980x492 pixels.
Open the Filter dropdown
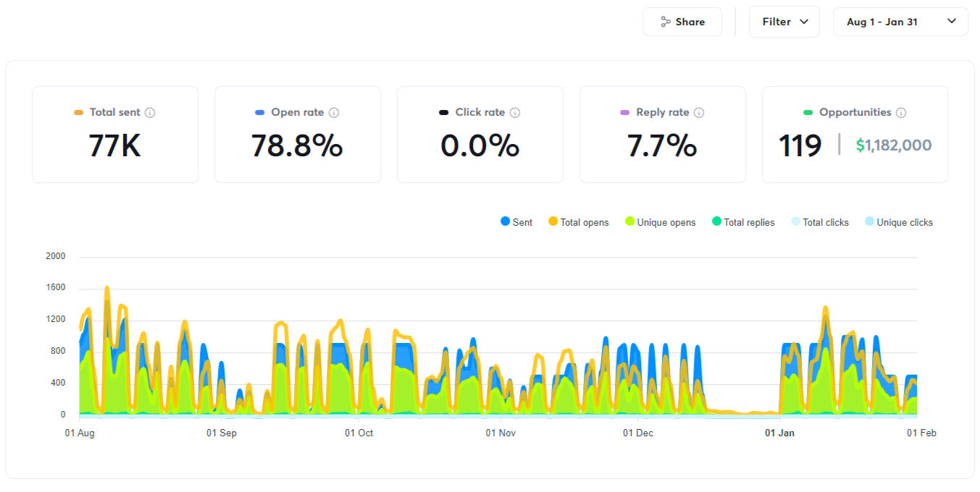click(784, 22)
